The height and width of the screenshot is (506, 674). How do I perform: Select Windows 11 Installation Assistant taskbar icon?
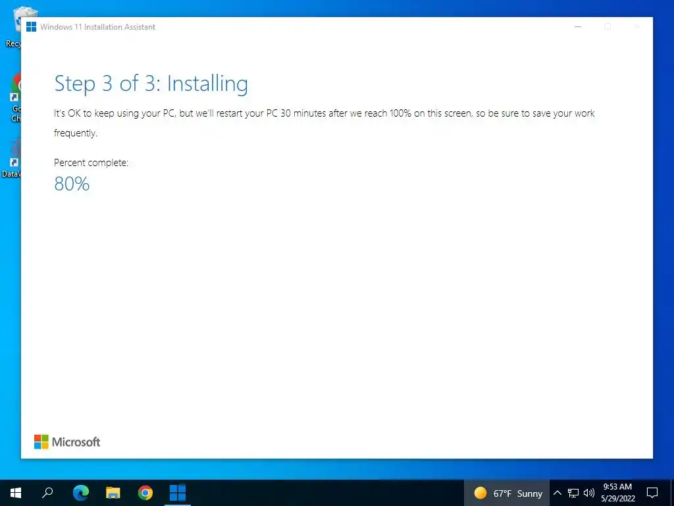[x=178, y=493]
